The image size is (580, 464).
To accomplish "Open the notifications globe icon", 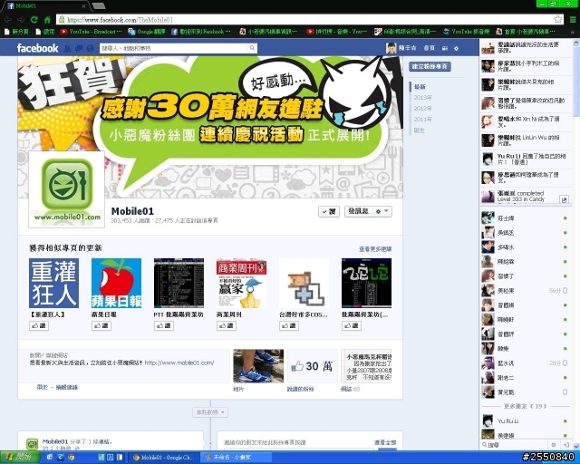I will tap(90, 48).
